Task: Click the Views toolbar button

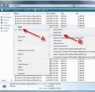Action: (x=17, y=10)
